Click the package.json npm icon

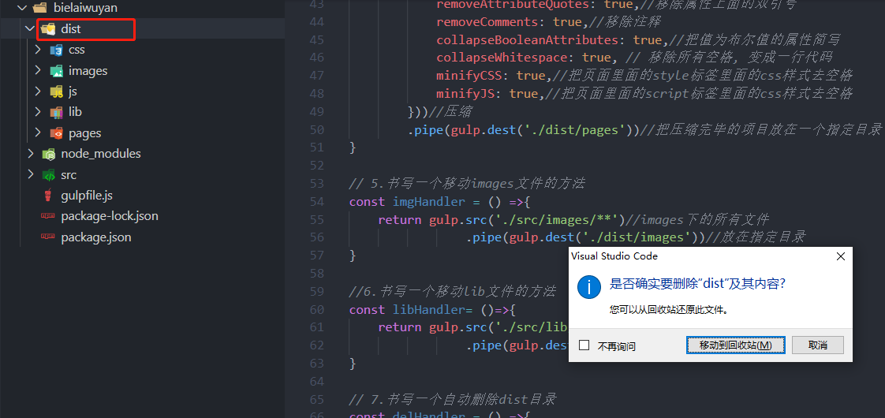[48, 237]
